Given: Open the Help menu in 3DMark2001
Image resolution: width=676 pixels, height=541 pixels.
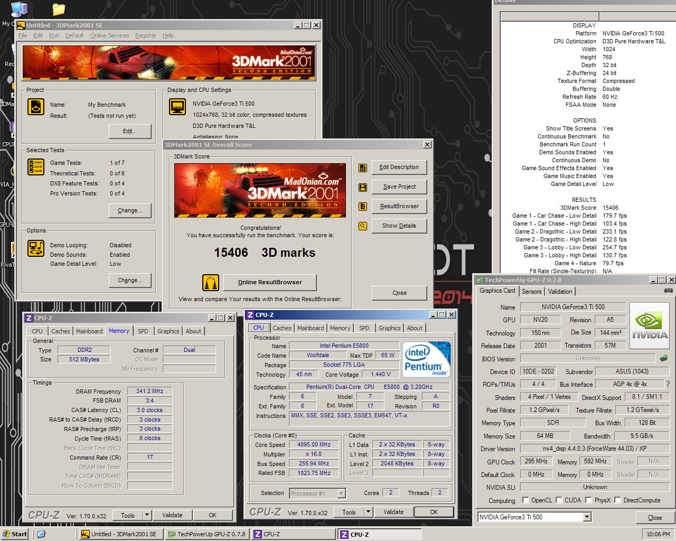Looking at the screenshot, I should 168,35.
